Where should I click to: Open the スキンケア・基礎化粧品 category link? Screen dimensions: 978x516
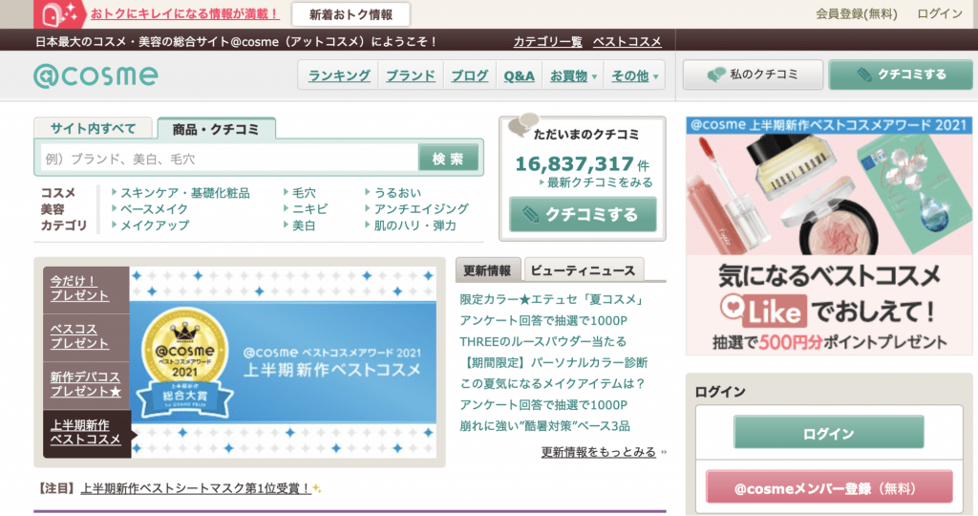(184, 193)
